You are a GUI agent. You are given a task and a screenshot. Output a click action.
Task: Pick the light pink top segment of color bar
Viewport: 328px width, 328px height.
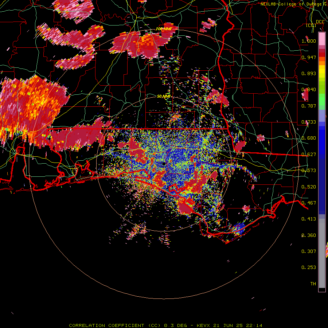click(x=322, y=39)
